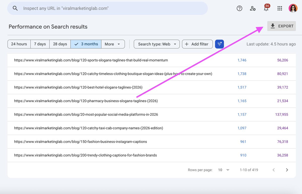Click the 1,165 clicks value

(x=242, y=101)
